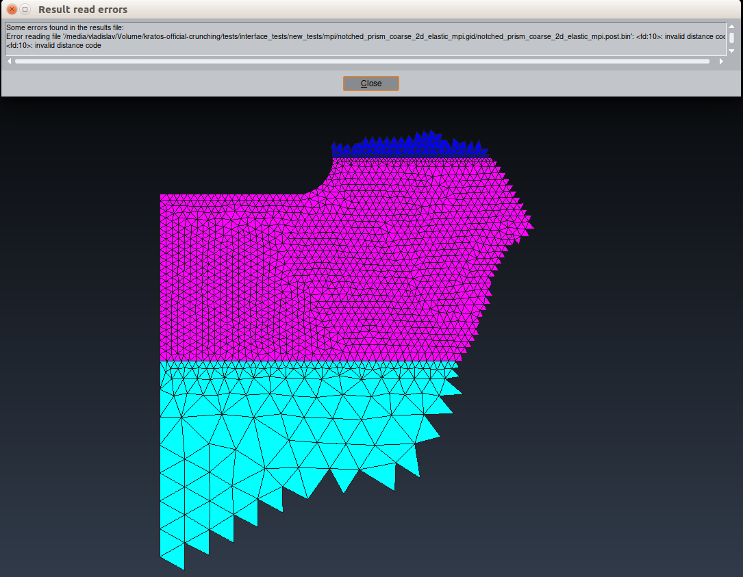
Task: Close the Result read errors window
Action: [x=12, y=9]
